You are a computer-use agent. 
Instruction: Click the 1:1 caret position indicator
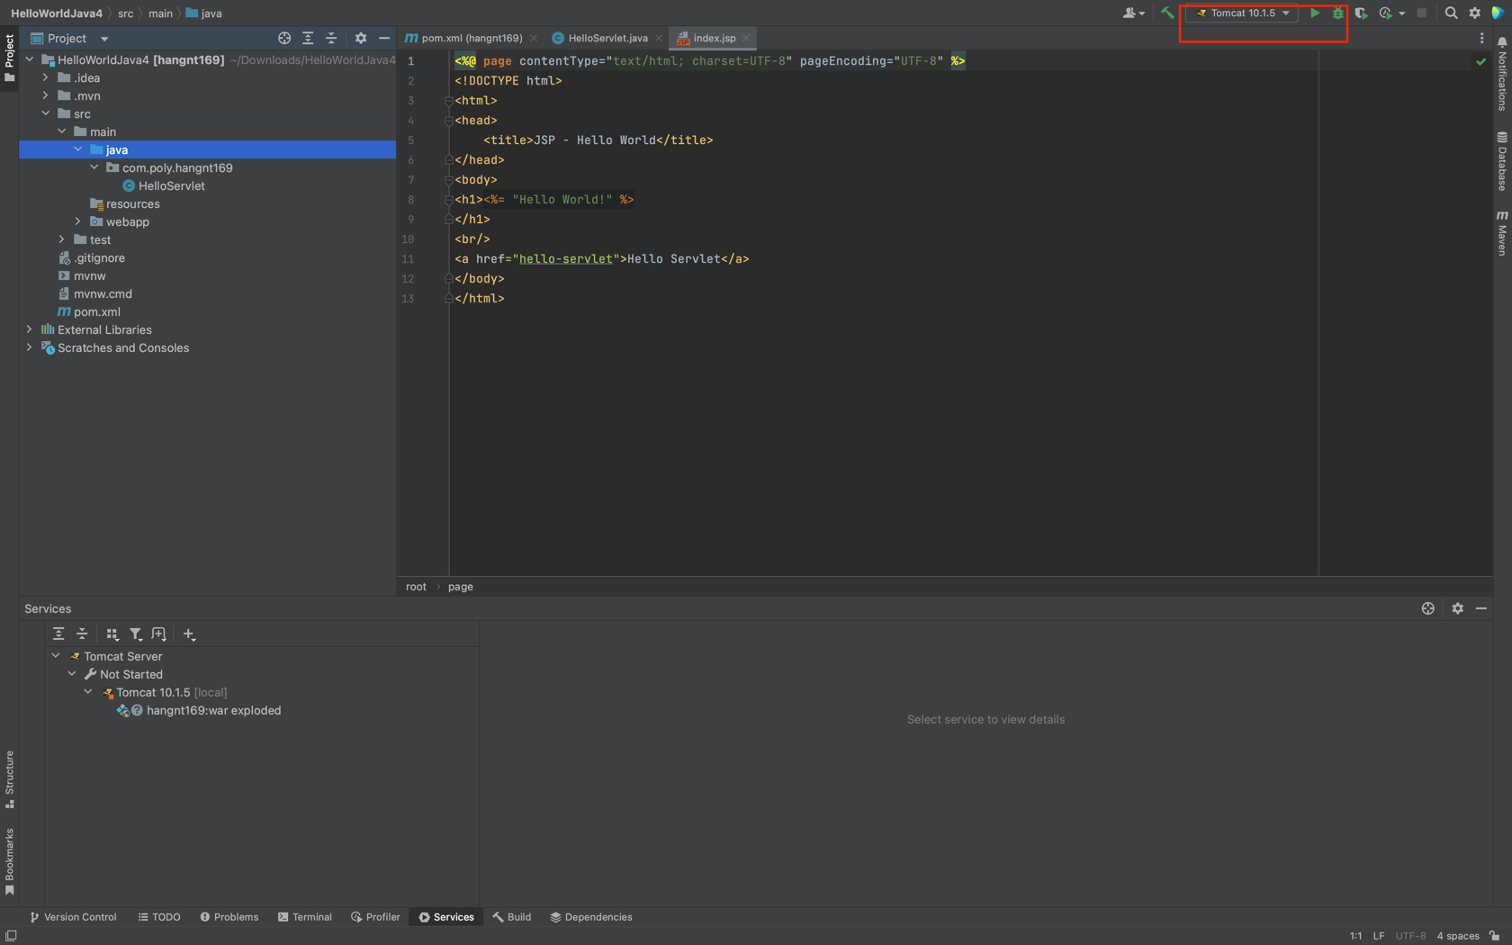[x=1355, y=936]
